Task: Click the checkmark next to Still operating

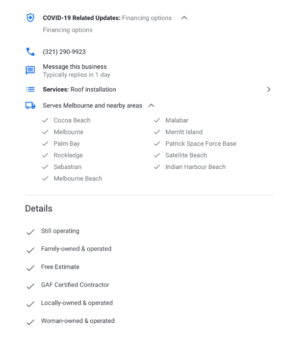Action: pos(30,232)
